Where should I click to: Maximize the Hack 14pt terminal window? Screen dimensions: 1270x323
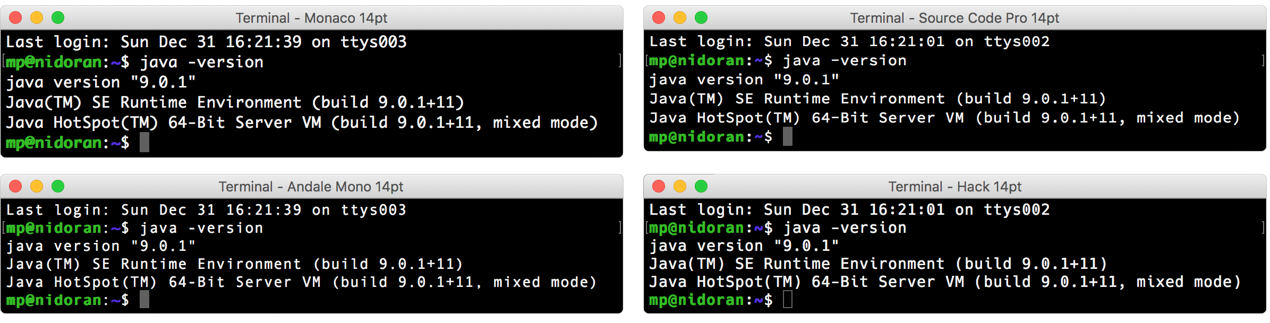click(x=701, y=187)
